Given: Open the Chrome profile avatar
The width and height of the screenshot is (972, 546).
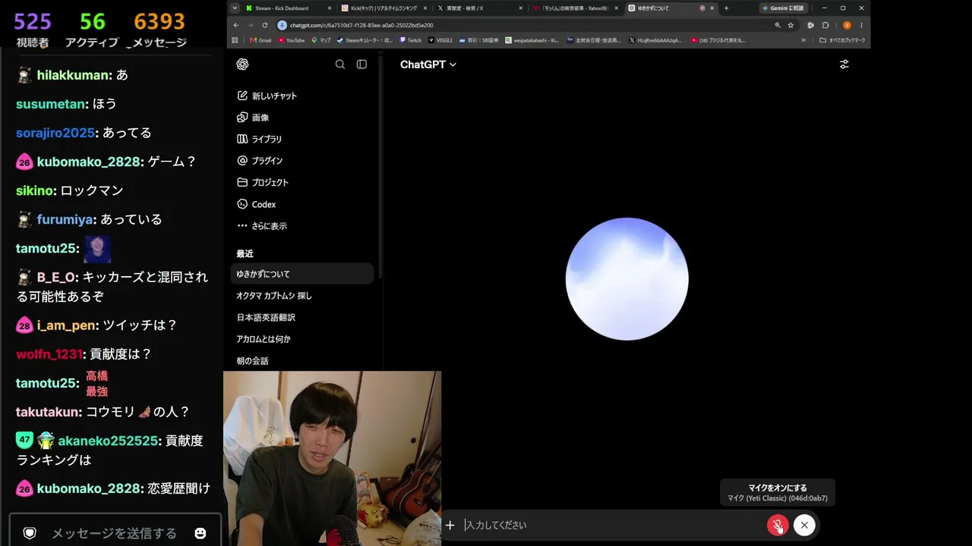Looking at the screenshot, I should coord(847,25).
